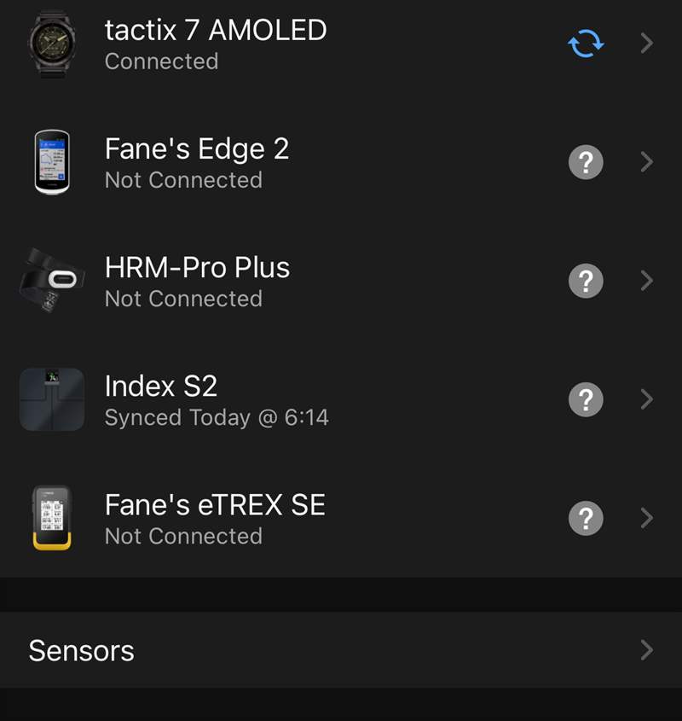Tap the question mark icon for Index S2
This screenshot has width=682, height=721.
[x=586, y=399]
